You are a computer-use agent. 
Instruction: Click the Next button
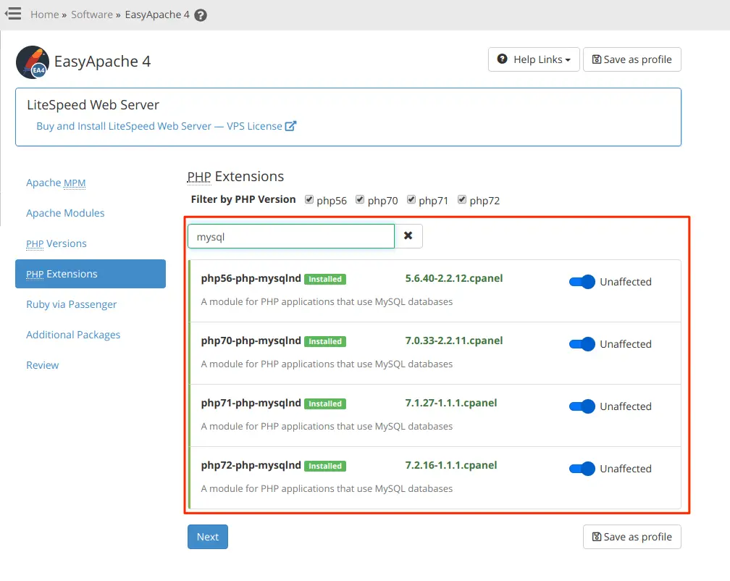click(207, 537)
